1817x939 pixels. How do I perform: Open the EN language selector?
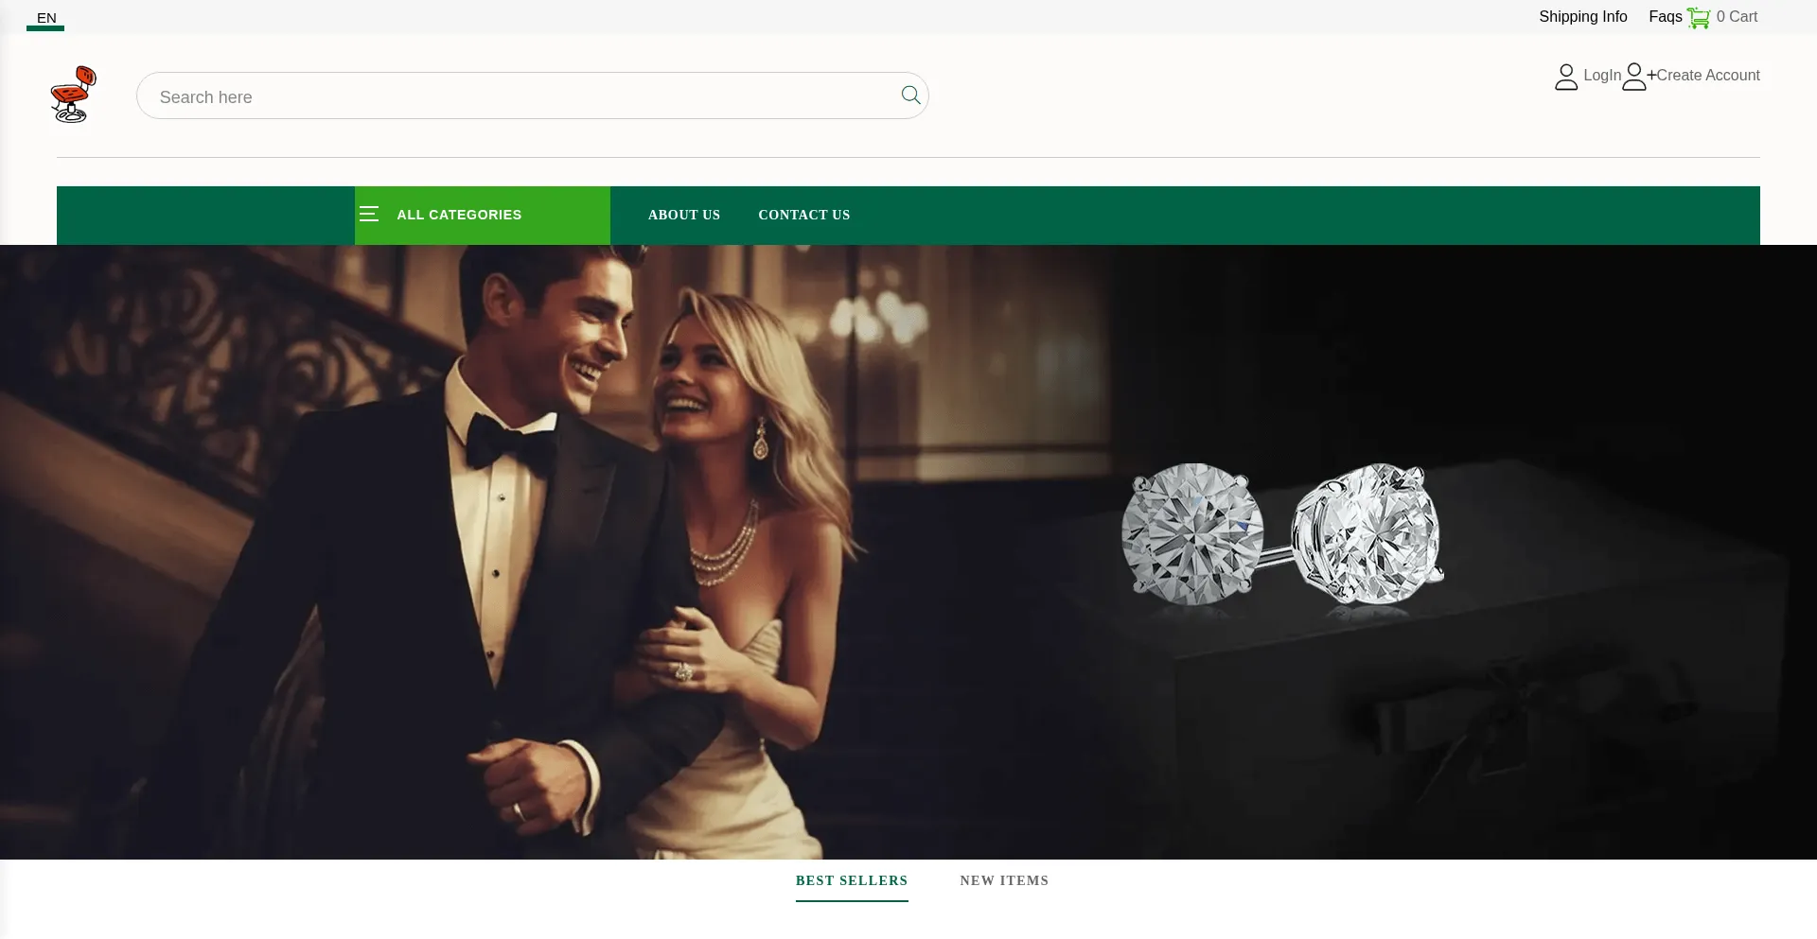pos(46,18)
